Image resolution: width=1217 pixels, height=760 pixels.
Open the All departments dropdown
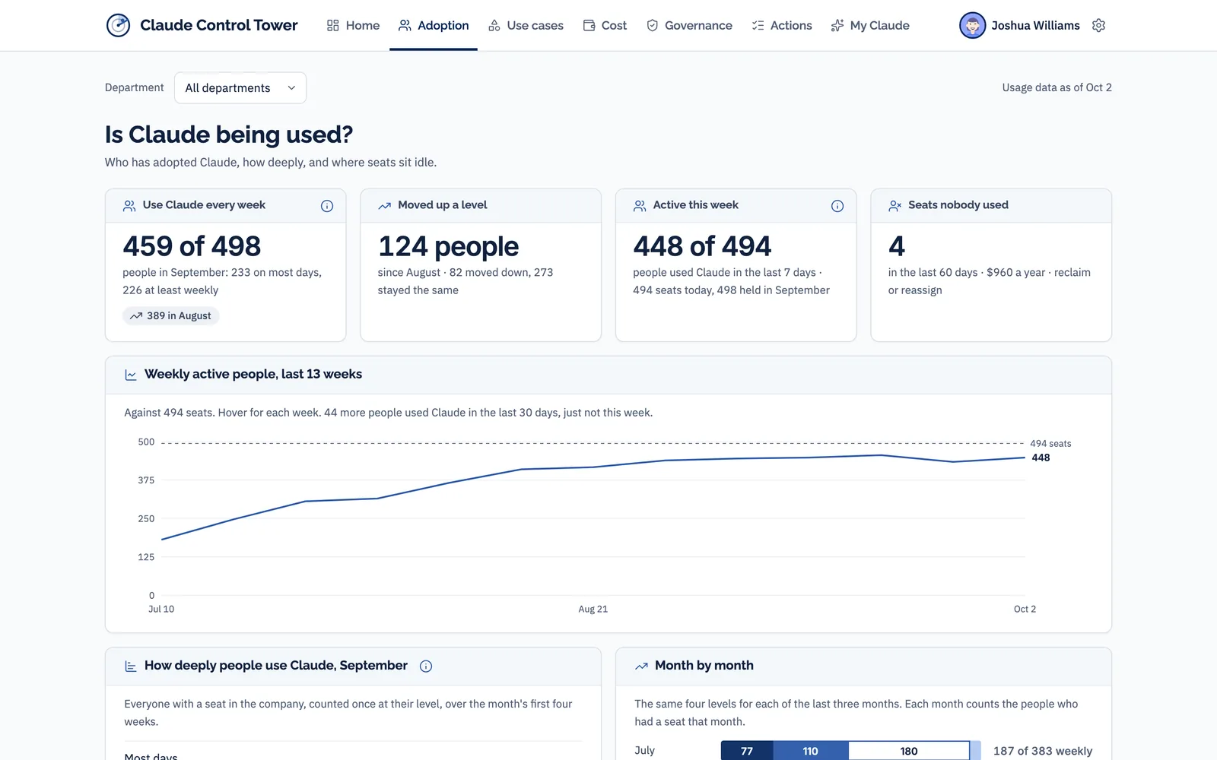click(x=240, y=88)
